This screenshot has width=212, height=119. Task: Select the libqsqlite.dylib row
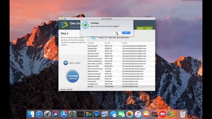click(x=121, y=71)
